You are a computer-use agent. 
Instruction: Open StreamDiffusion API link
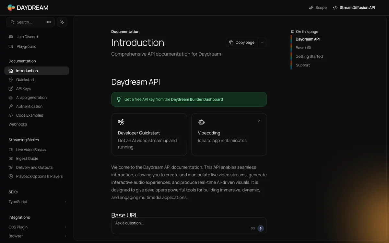coord(354,7)
